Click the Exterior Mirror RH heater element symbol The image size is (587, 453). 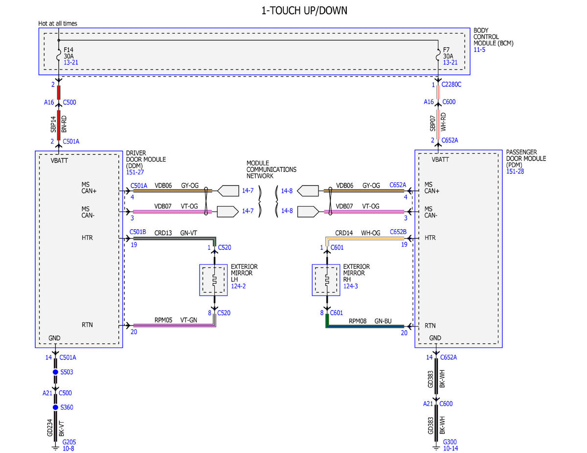pyautogui.click(x=326, y=280)
